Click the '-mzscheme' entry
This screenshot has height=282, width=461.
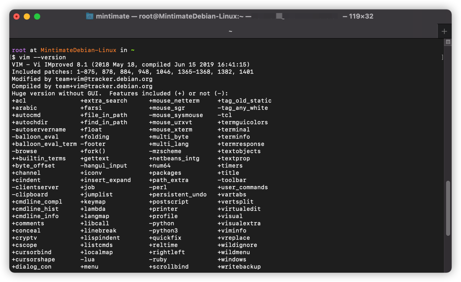pos(165,151)
